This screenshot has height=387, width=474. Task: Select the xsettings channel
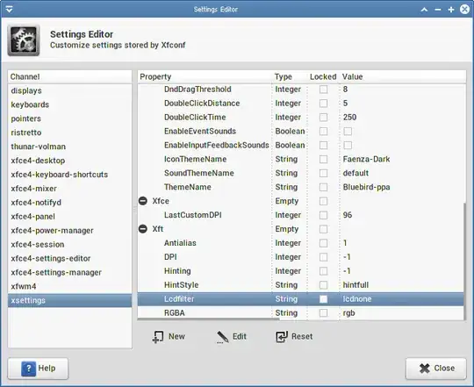[x=70, y=301]
